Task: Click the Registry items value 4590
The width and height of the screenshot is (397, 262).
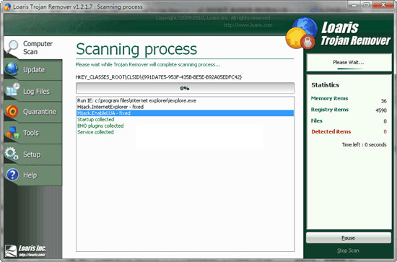Action: 381,110
